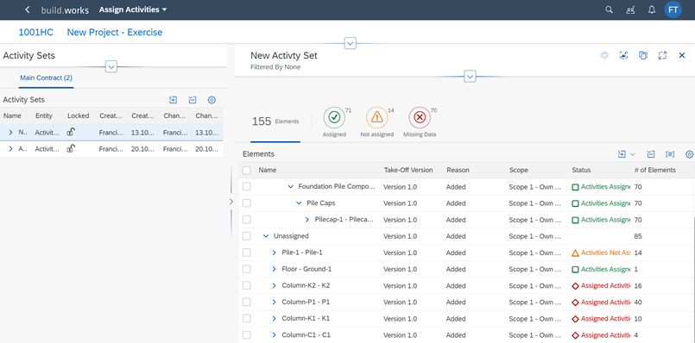Close the New Activty Set panel
The height and width of the screenshot is (343, 695).
coord(682,55)
